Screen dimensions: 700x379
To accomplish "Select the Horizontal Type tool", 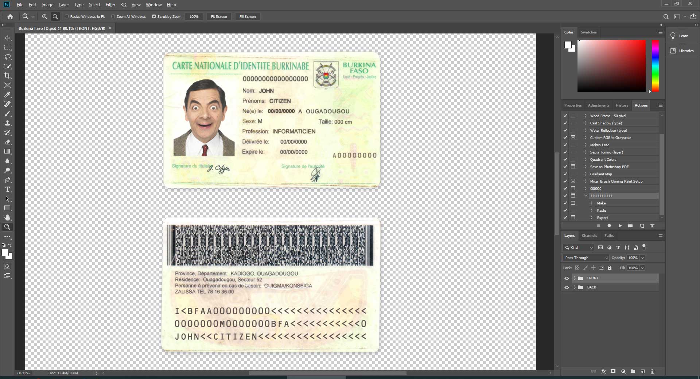I will [7, 189].
